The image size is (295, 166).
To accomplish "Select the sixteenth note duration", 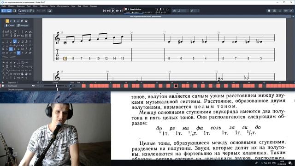I will click(x=18, y=42).
